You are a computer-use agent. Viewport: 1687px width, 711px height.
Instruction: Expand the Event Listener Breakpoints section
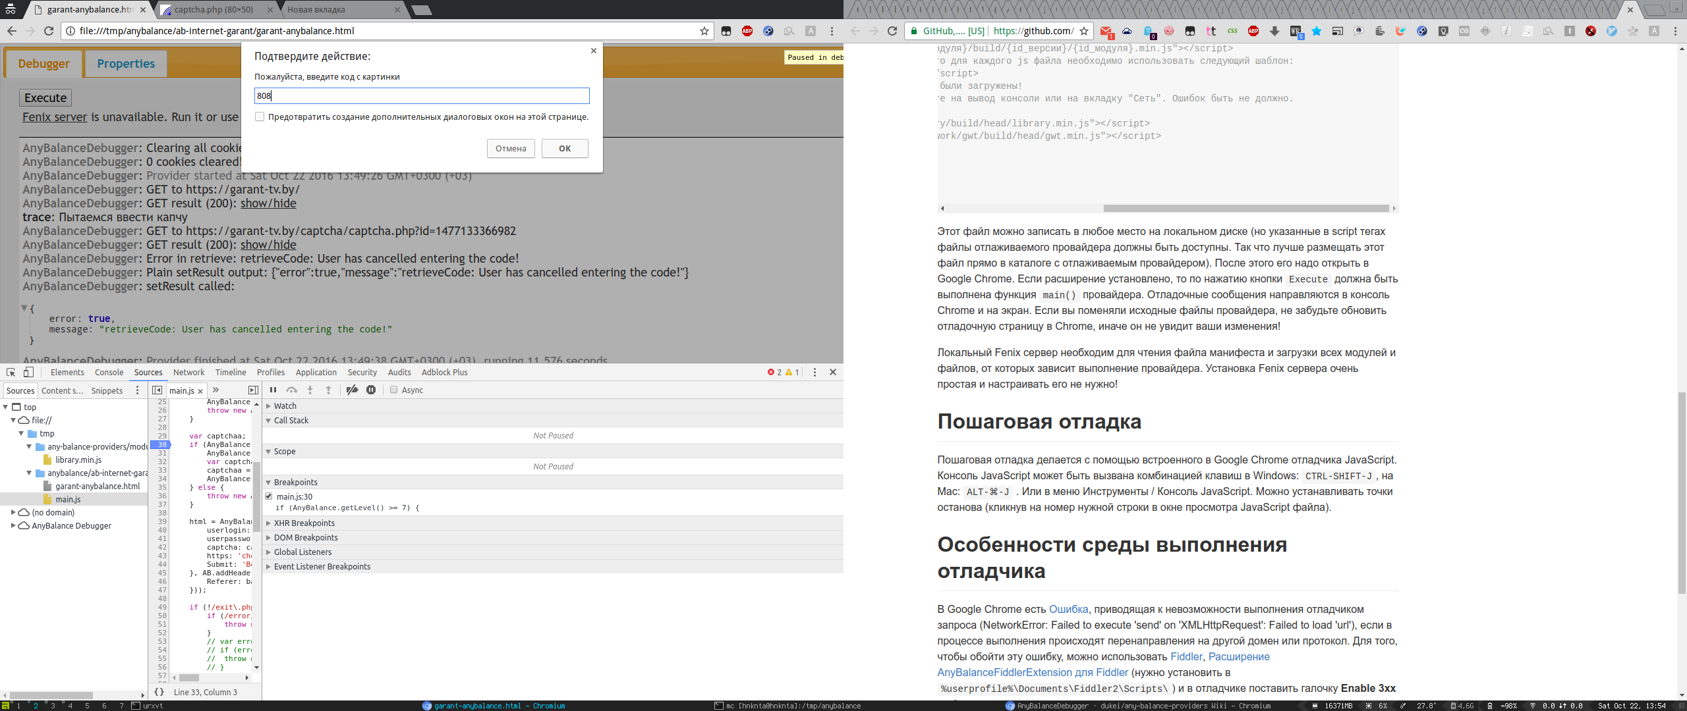pos(268,567)
